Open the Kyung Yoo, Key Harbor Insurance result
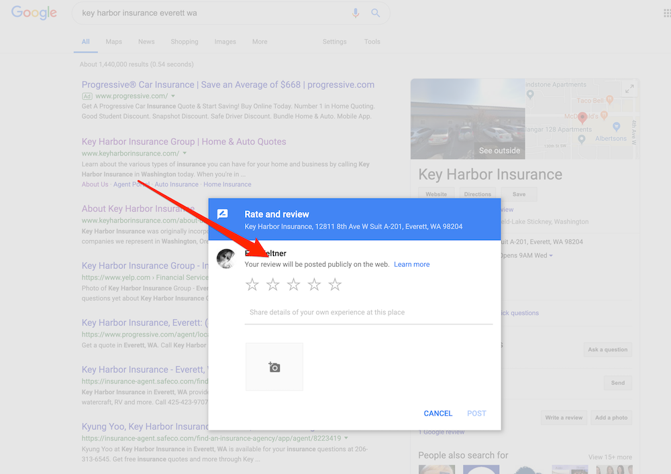 coord(145,426)
